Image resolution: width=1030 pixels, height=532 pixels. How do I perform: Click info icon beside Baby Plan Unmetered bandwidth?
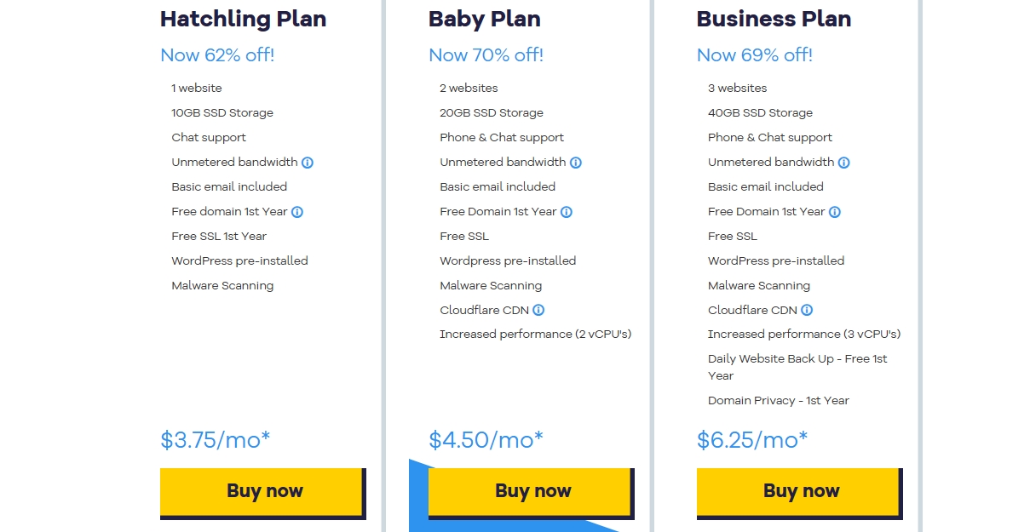point(576,163)
